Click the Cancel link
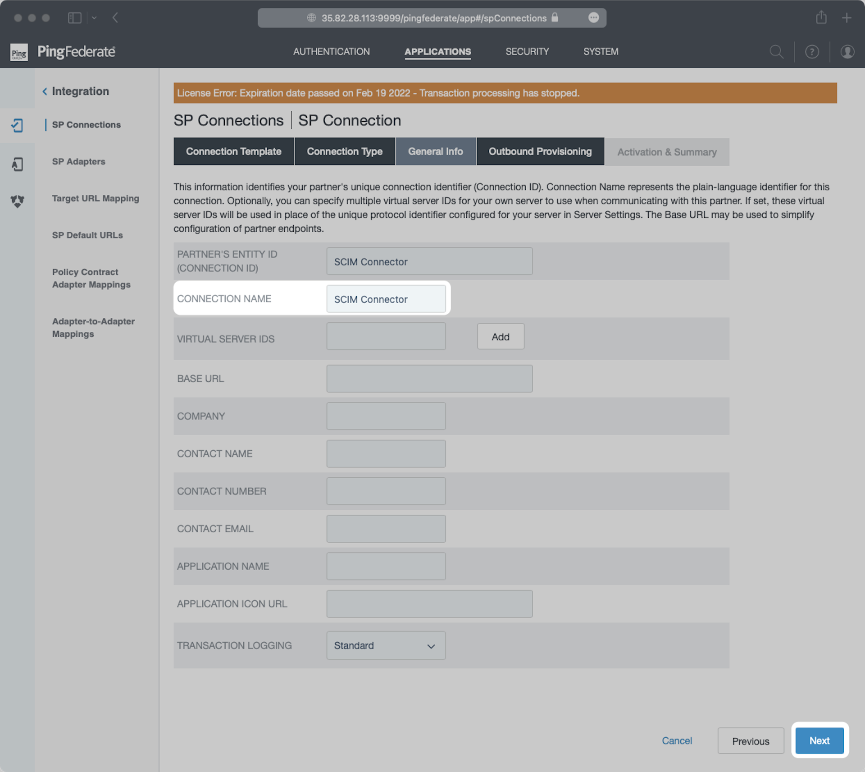This screenshot has height=772, width=865. point(676,740)
